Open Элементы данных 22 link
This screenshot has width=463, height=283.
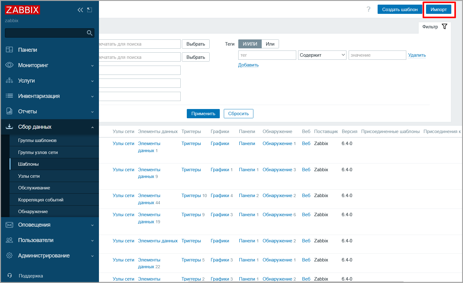coord(149,263)
